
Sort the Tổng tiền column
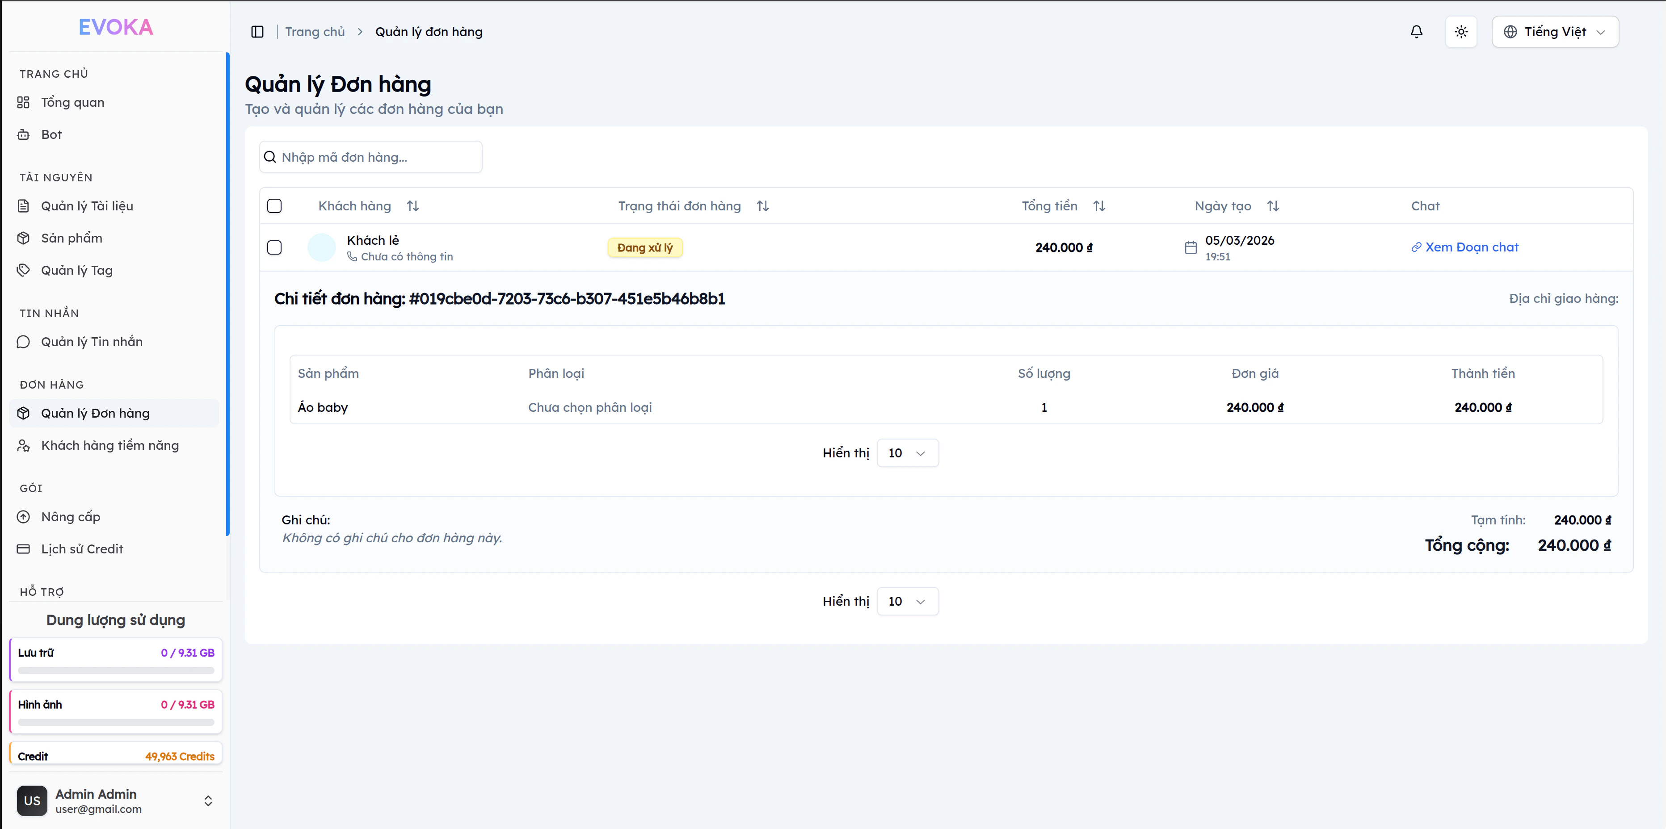point(1099,205)
